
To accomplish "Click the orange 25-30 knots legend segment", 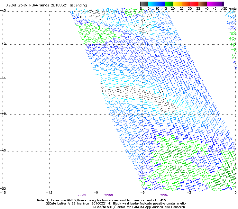I will pyautogui.click(x=186, y=4).
